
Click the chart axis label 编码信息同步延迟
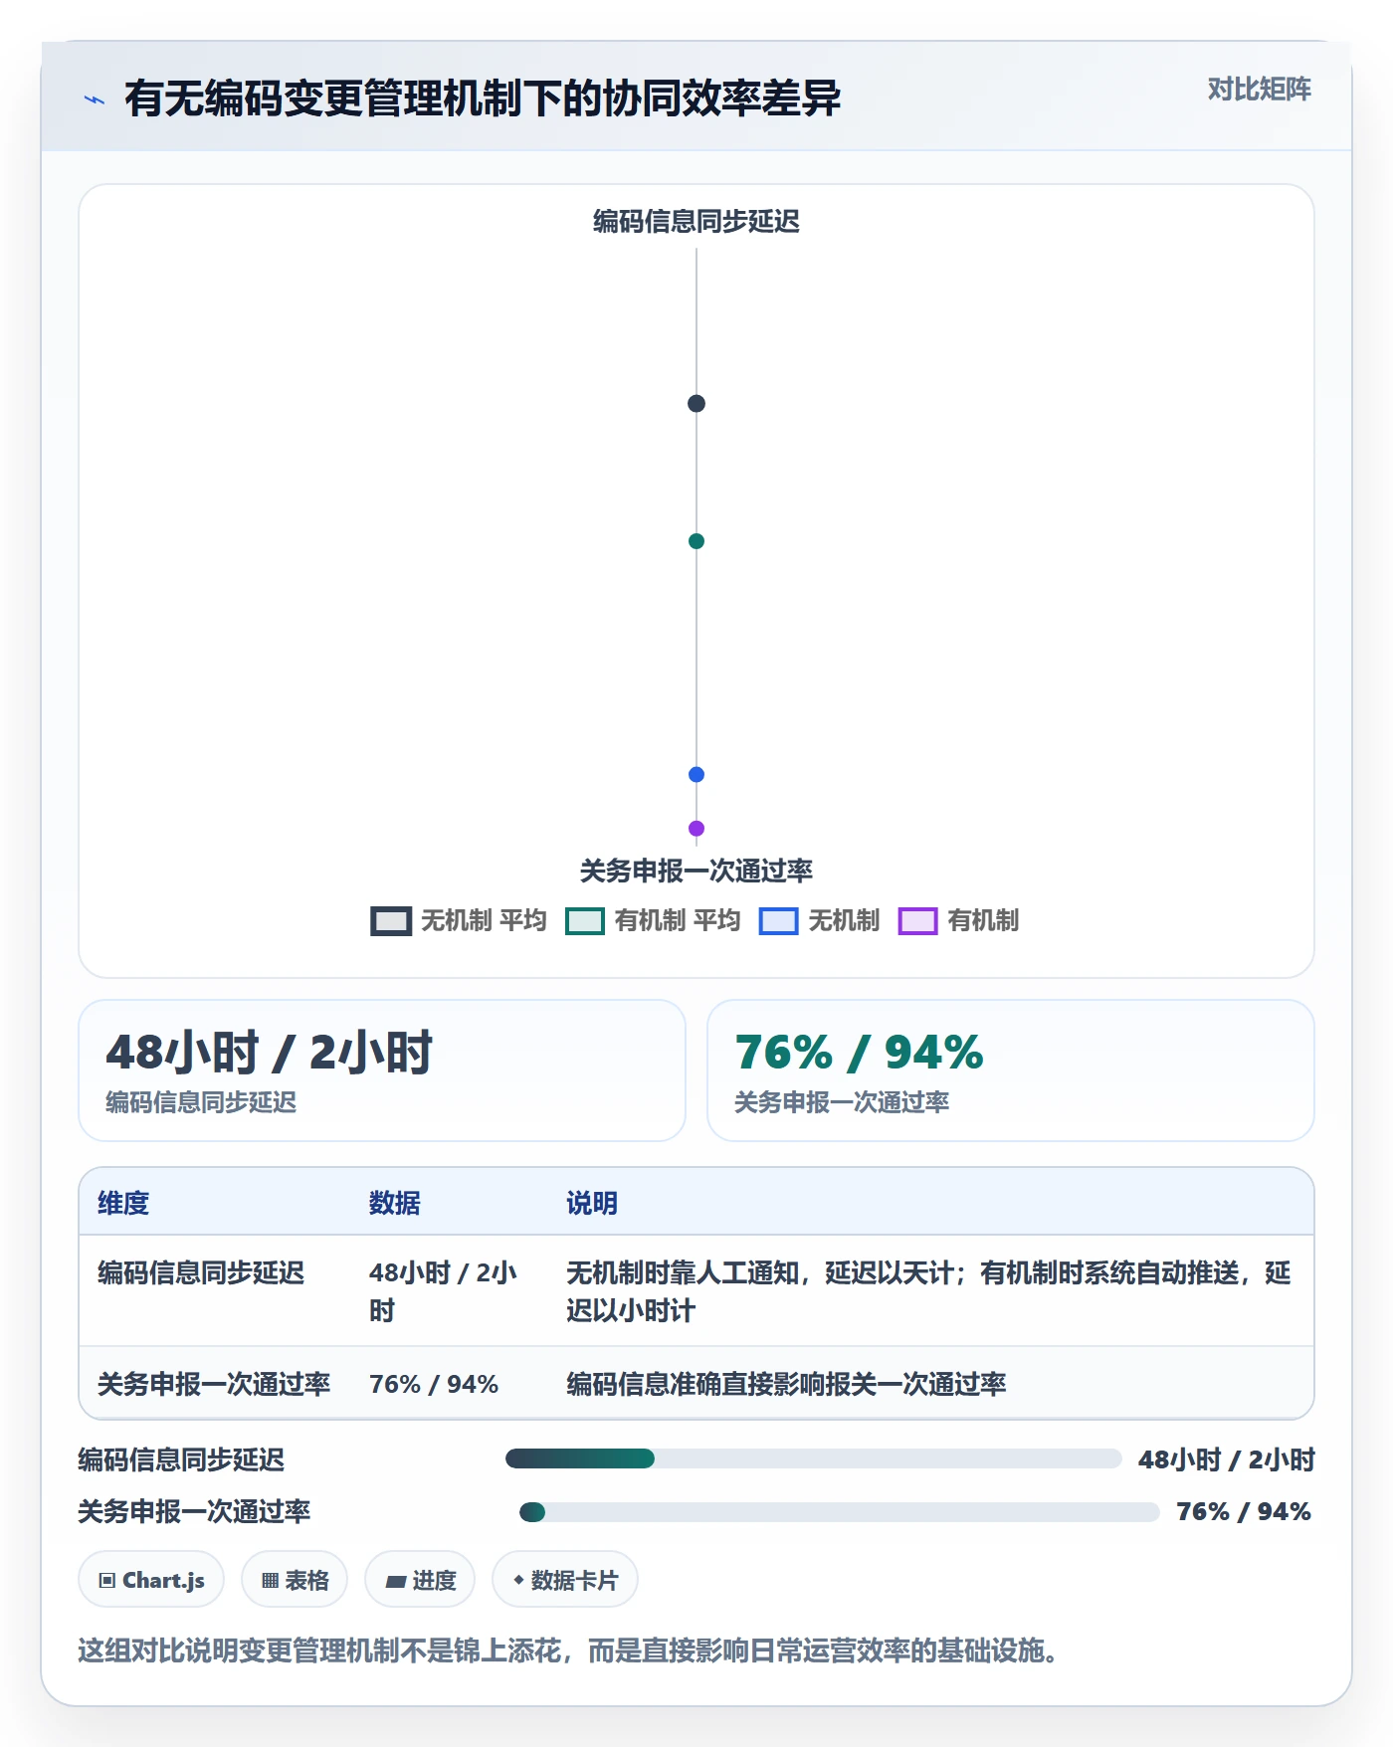pyautogui.click(x=696, y=221)
